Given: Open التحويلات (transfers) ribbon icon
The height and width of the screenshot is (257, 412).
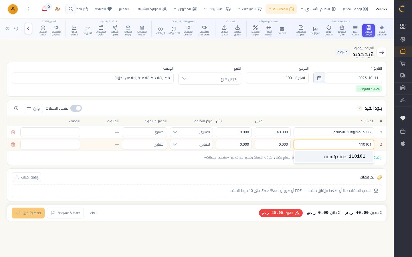Looking at the screenshot, I should (87, 31).
